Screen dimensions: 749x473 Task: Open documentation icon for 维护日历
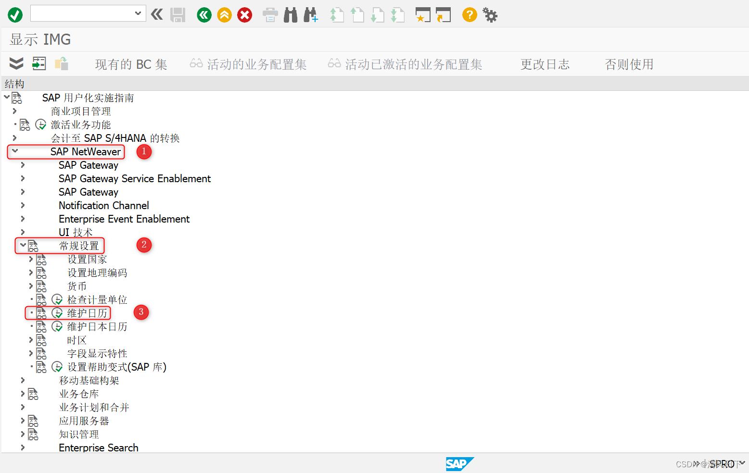pyautogui.click(x=41, y=313)
